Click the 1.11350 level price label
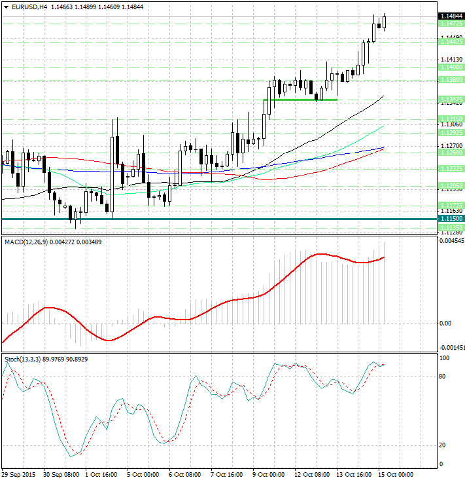 [451, 228]
